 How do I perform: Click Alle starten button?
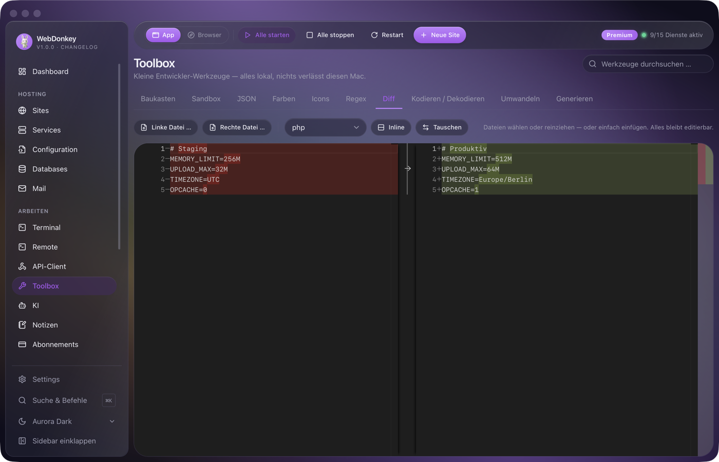[267, 35]
